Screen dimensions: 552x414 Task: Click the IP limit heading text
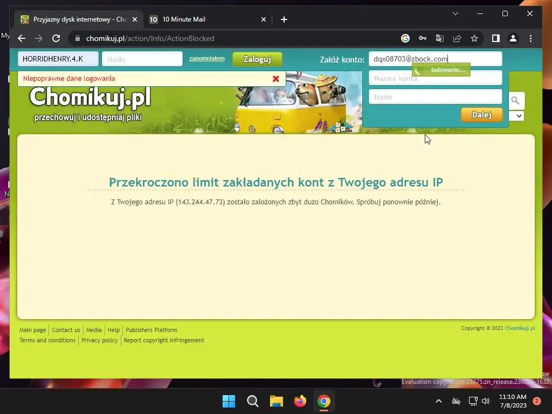(x=275, y=182)
